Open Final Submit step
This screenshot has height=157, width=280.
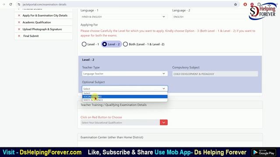point(31,36)
